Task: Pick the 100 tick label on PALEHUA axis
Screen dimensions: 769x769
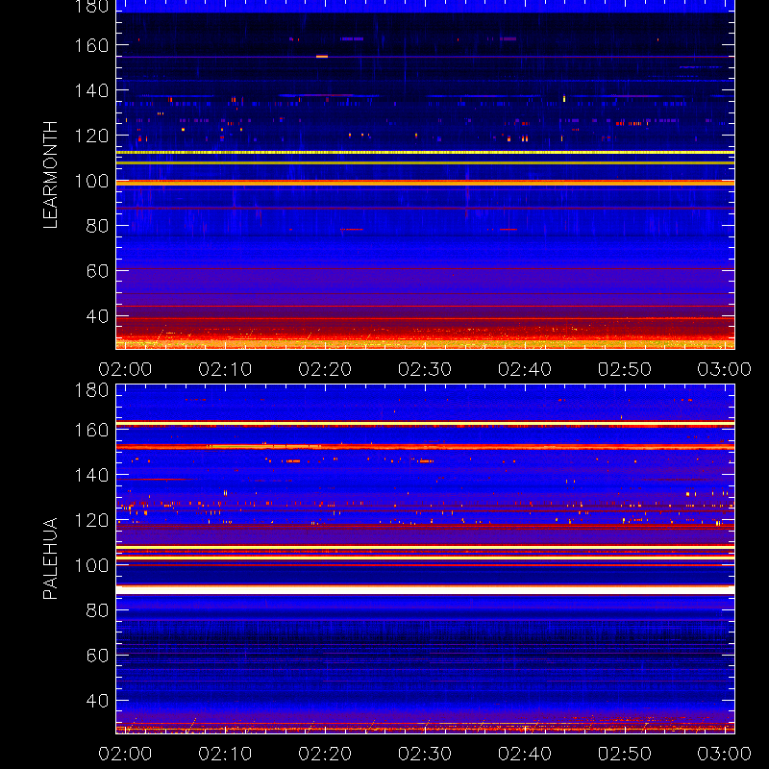Action: coord(91,565)
